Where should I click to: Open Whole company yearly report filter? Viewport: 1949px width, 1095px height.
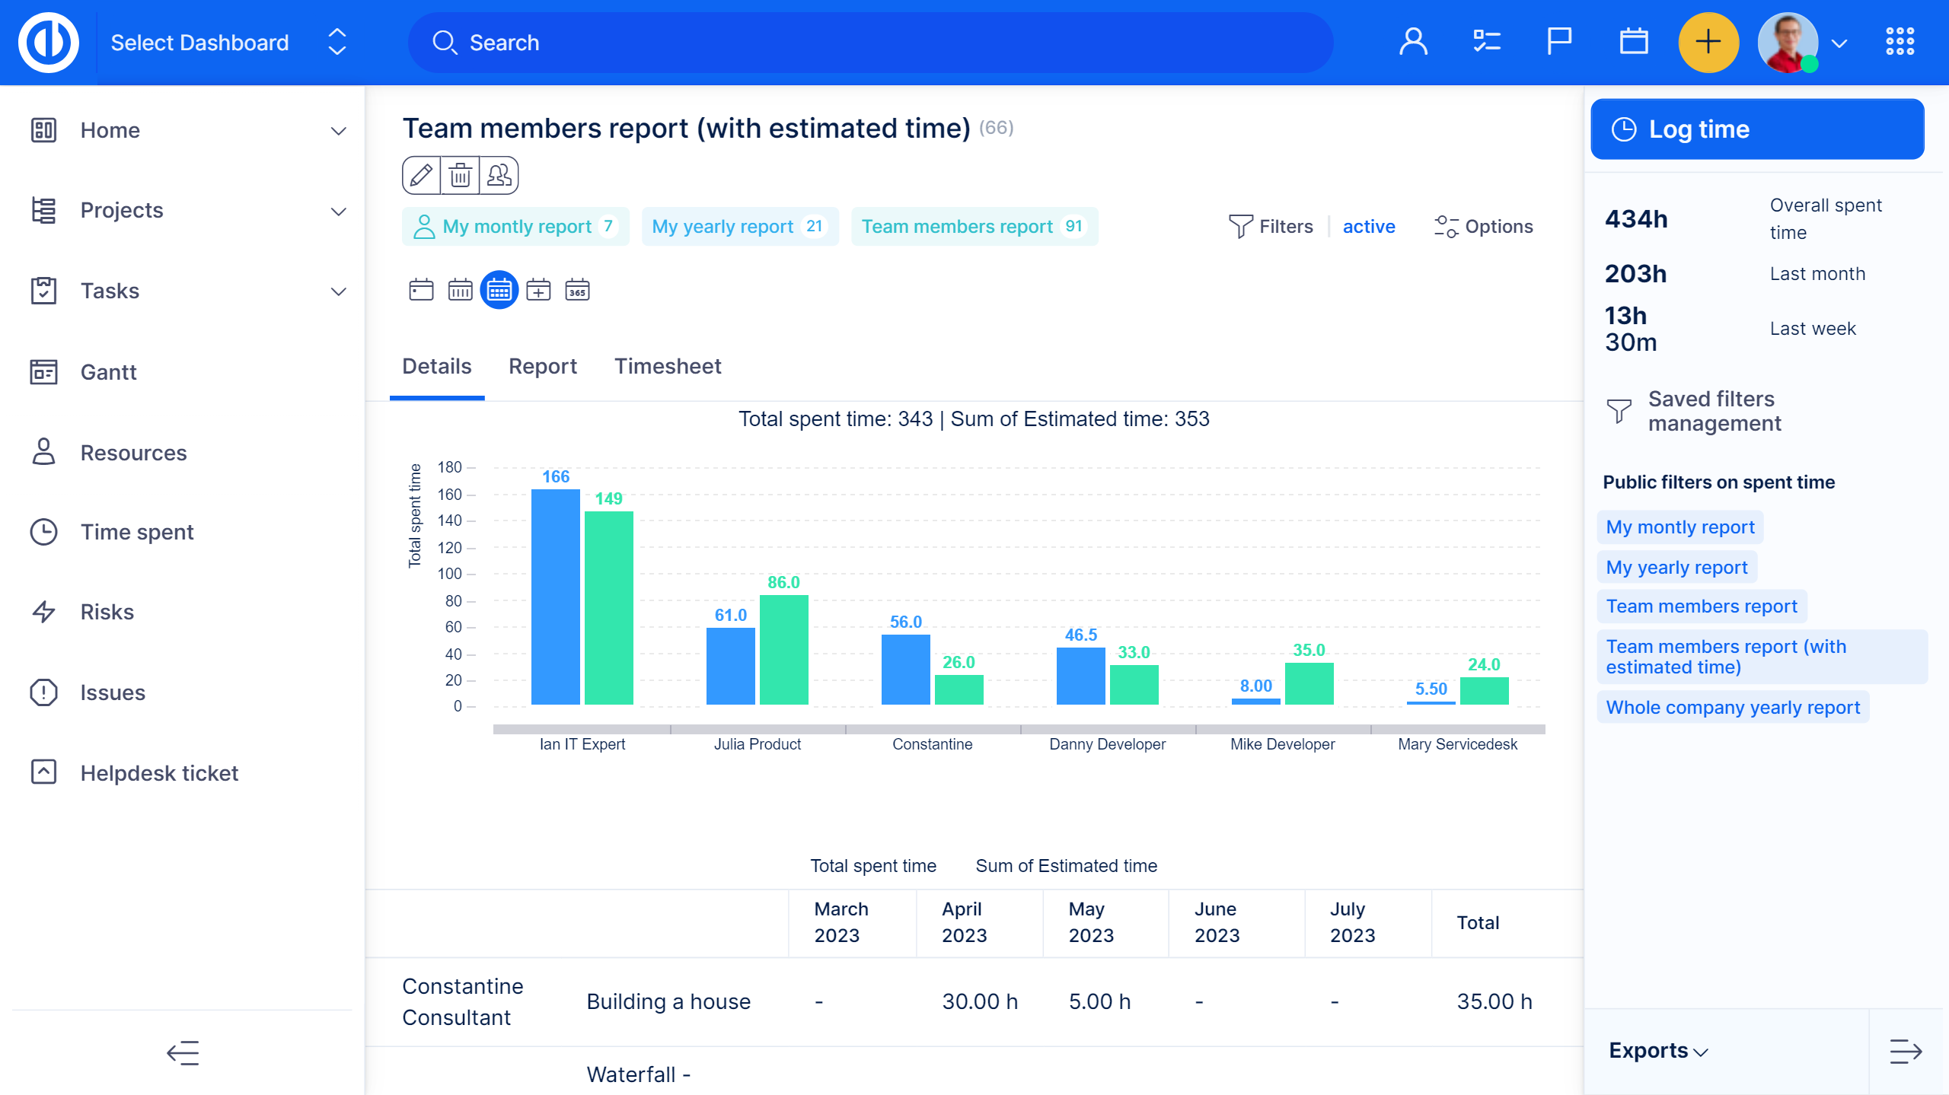tap(1732, 708)
